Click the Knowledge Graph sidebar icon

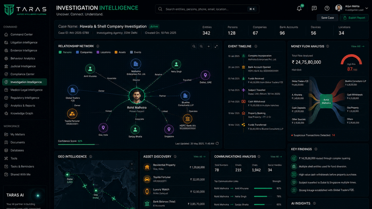point(6,114)
